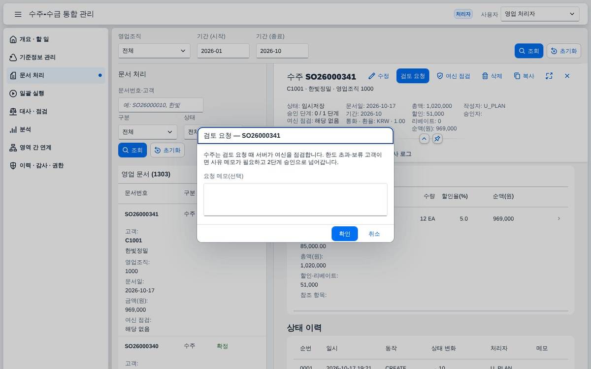Click the 삭제 trash button
591x369 pixels.
tap(492, 76)
